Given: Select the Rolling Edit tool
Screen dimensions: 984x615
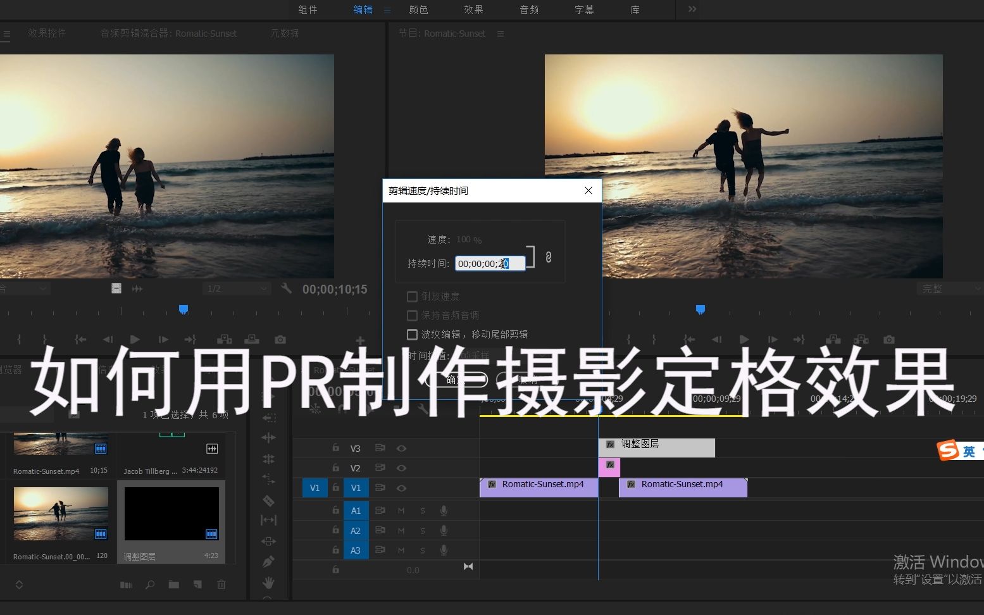Looking at the screenshot, I should 268,459.
